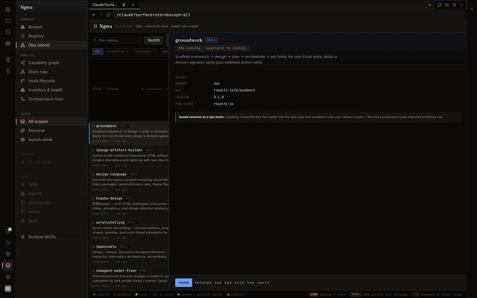Open the package cube icon in the left rail
477x298 pixels.
[x=8, y=254]
